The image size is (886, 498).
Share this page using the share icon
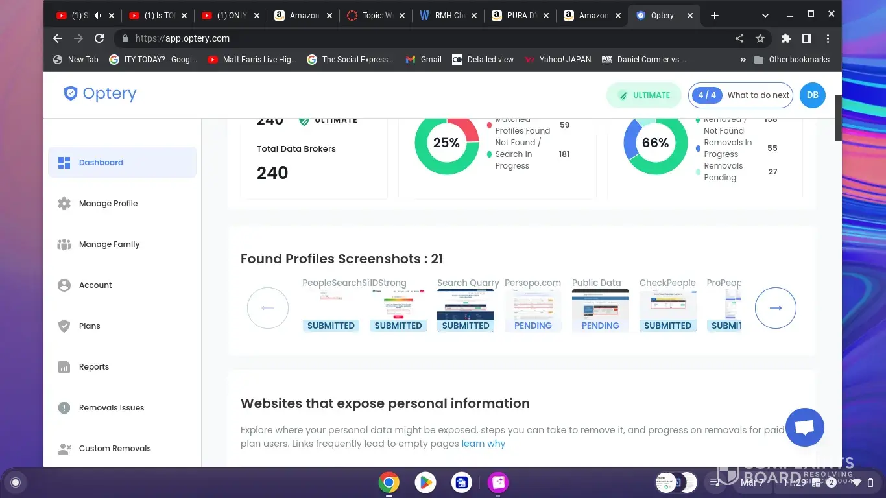click(x=739, y=38)
